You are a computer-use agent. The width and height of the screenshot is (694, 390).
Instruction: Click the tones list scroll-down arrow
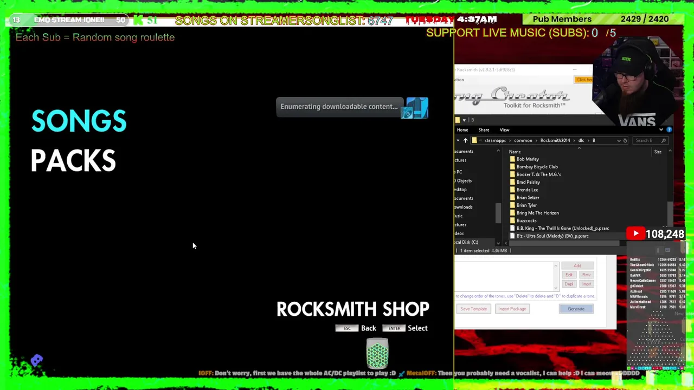556,288
